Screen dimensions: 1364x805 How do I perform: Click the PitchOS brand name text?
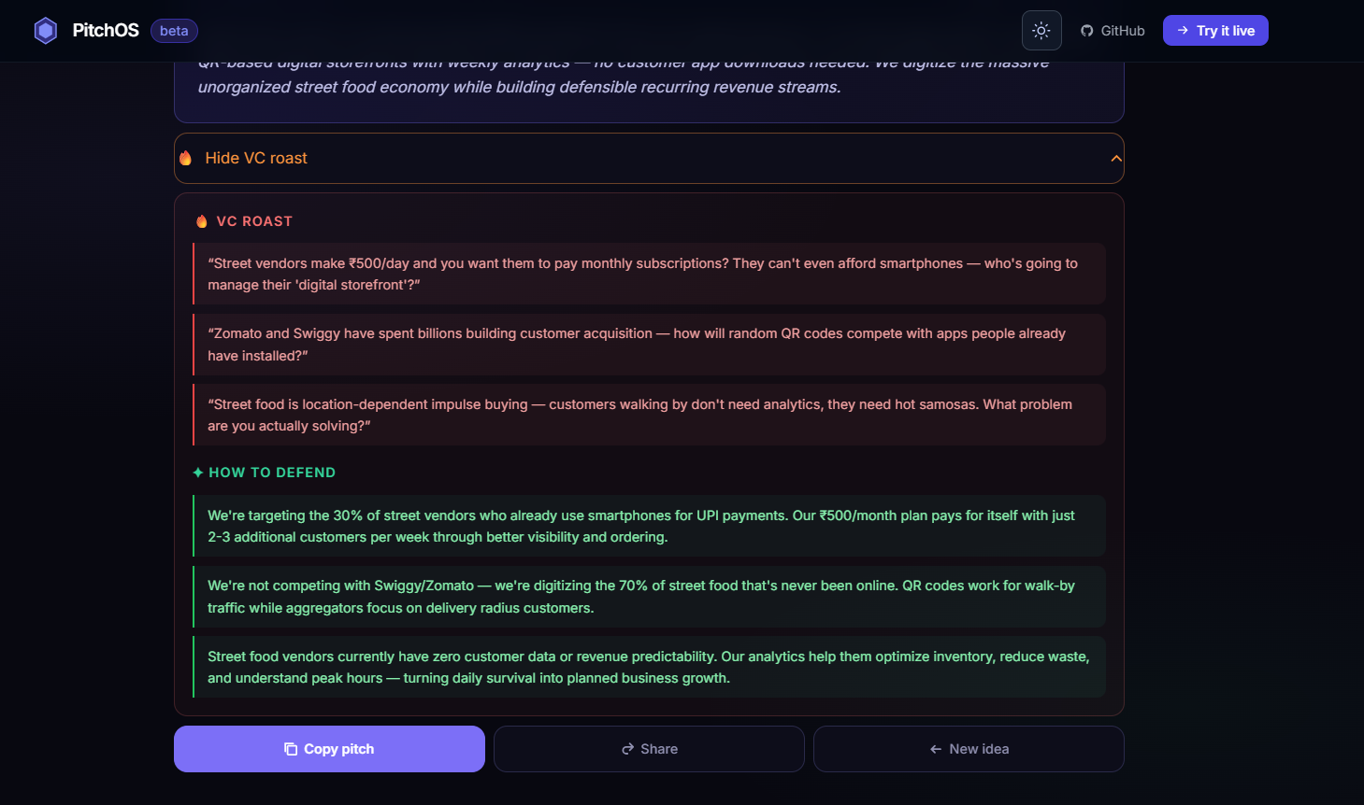106,31
